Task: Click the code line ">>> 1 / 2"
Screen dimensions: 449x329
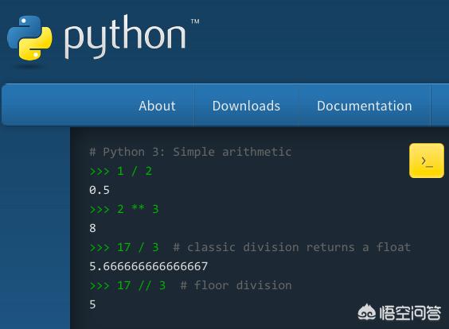Action: tap(121, 171)
